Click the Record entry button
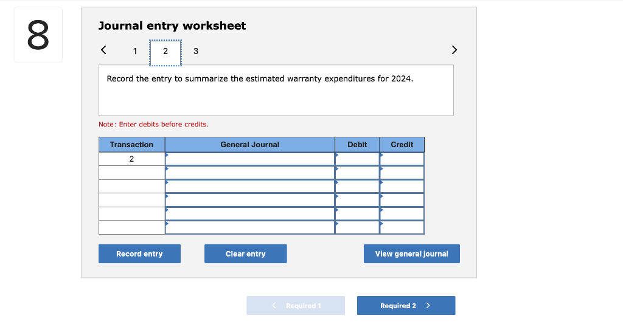 139,253
